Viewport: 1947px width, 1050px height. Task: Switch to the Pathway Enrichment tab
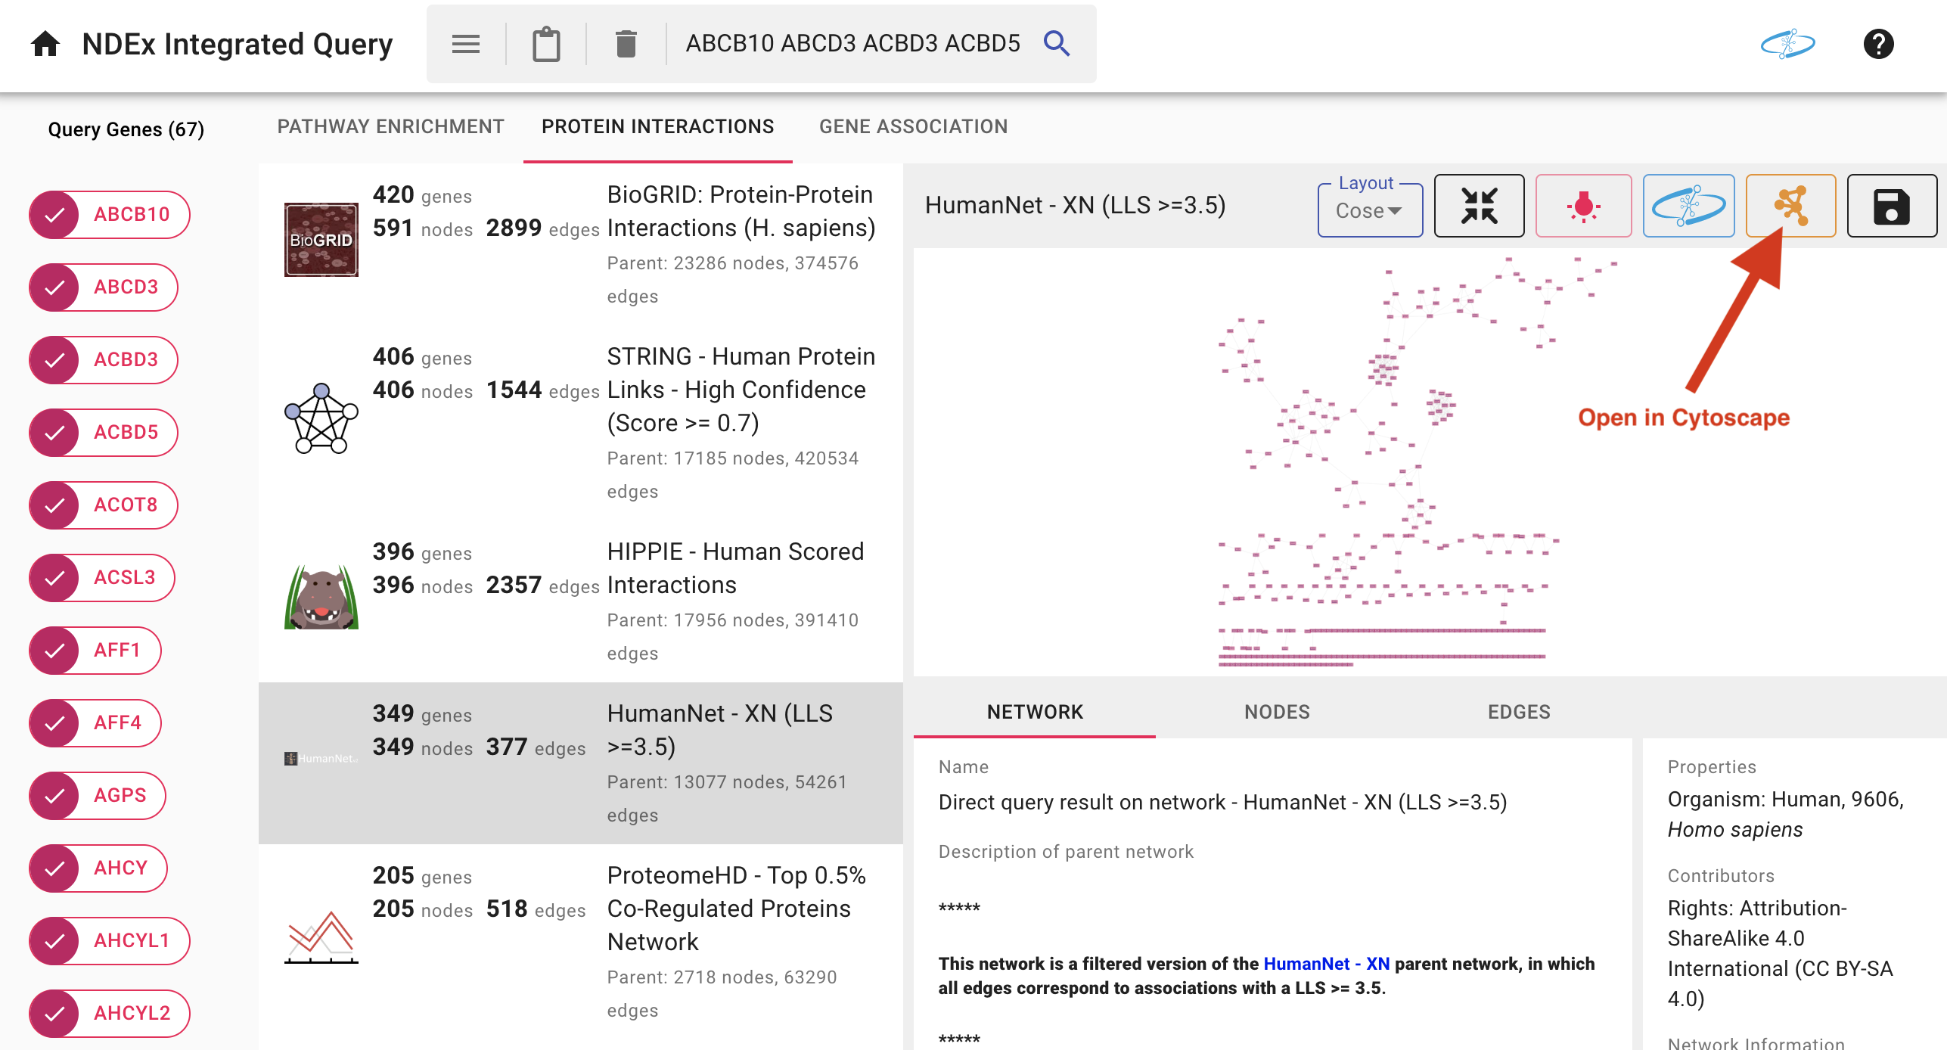[x=390, y=126]
